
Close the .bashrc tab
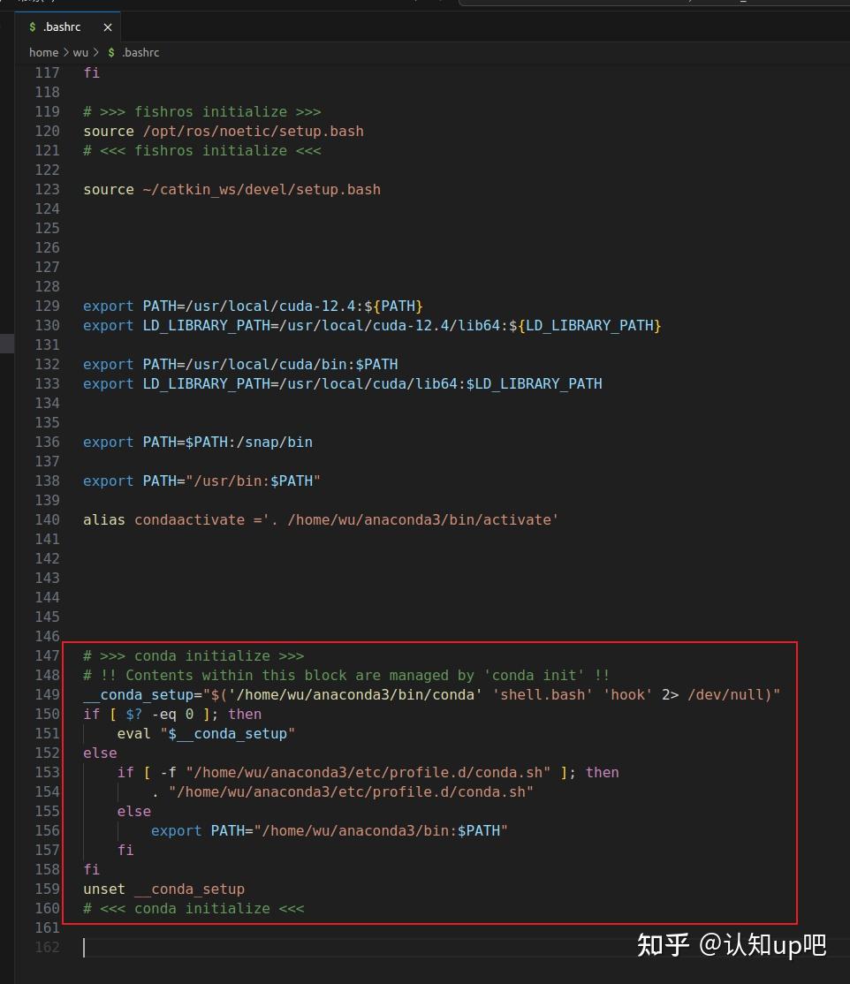click(107, 26)
